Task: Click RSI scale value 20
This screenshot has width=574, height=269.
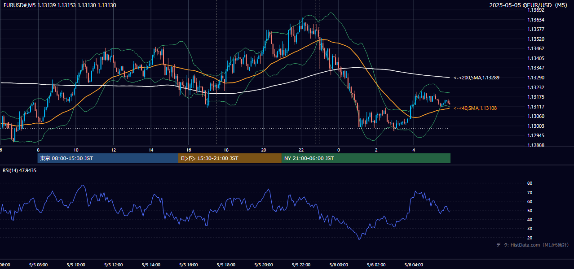Action: [x=530, y=238]
